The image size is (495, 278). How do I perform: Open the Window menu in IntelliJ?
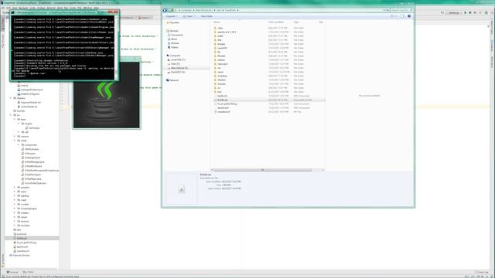pos(87,8)
